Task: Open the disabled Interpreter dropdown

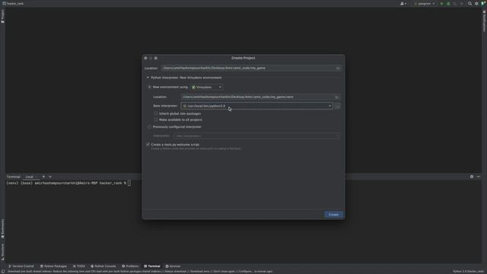Action: pos(257,135)
